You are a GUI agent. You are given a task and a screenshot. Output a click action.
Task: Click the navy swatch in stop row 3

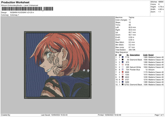coord(123,62)
